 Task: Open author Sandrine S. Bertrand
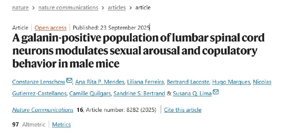click(x=139, y=93)
